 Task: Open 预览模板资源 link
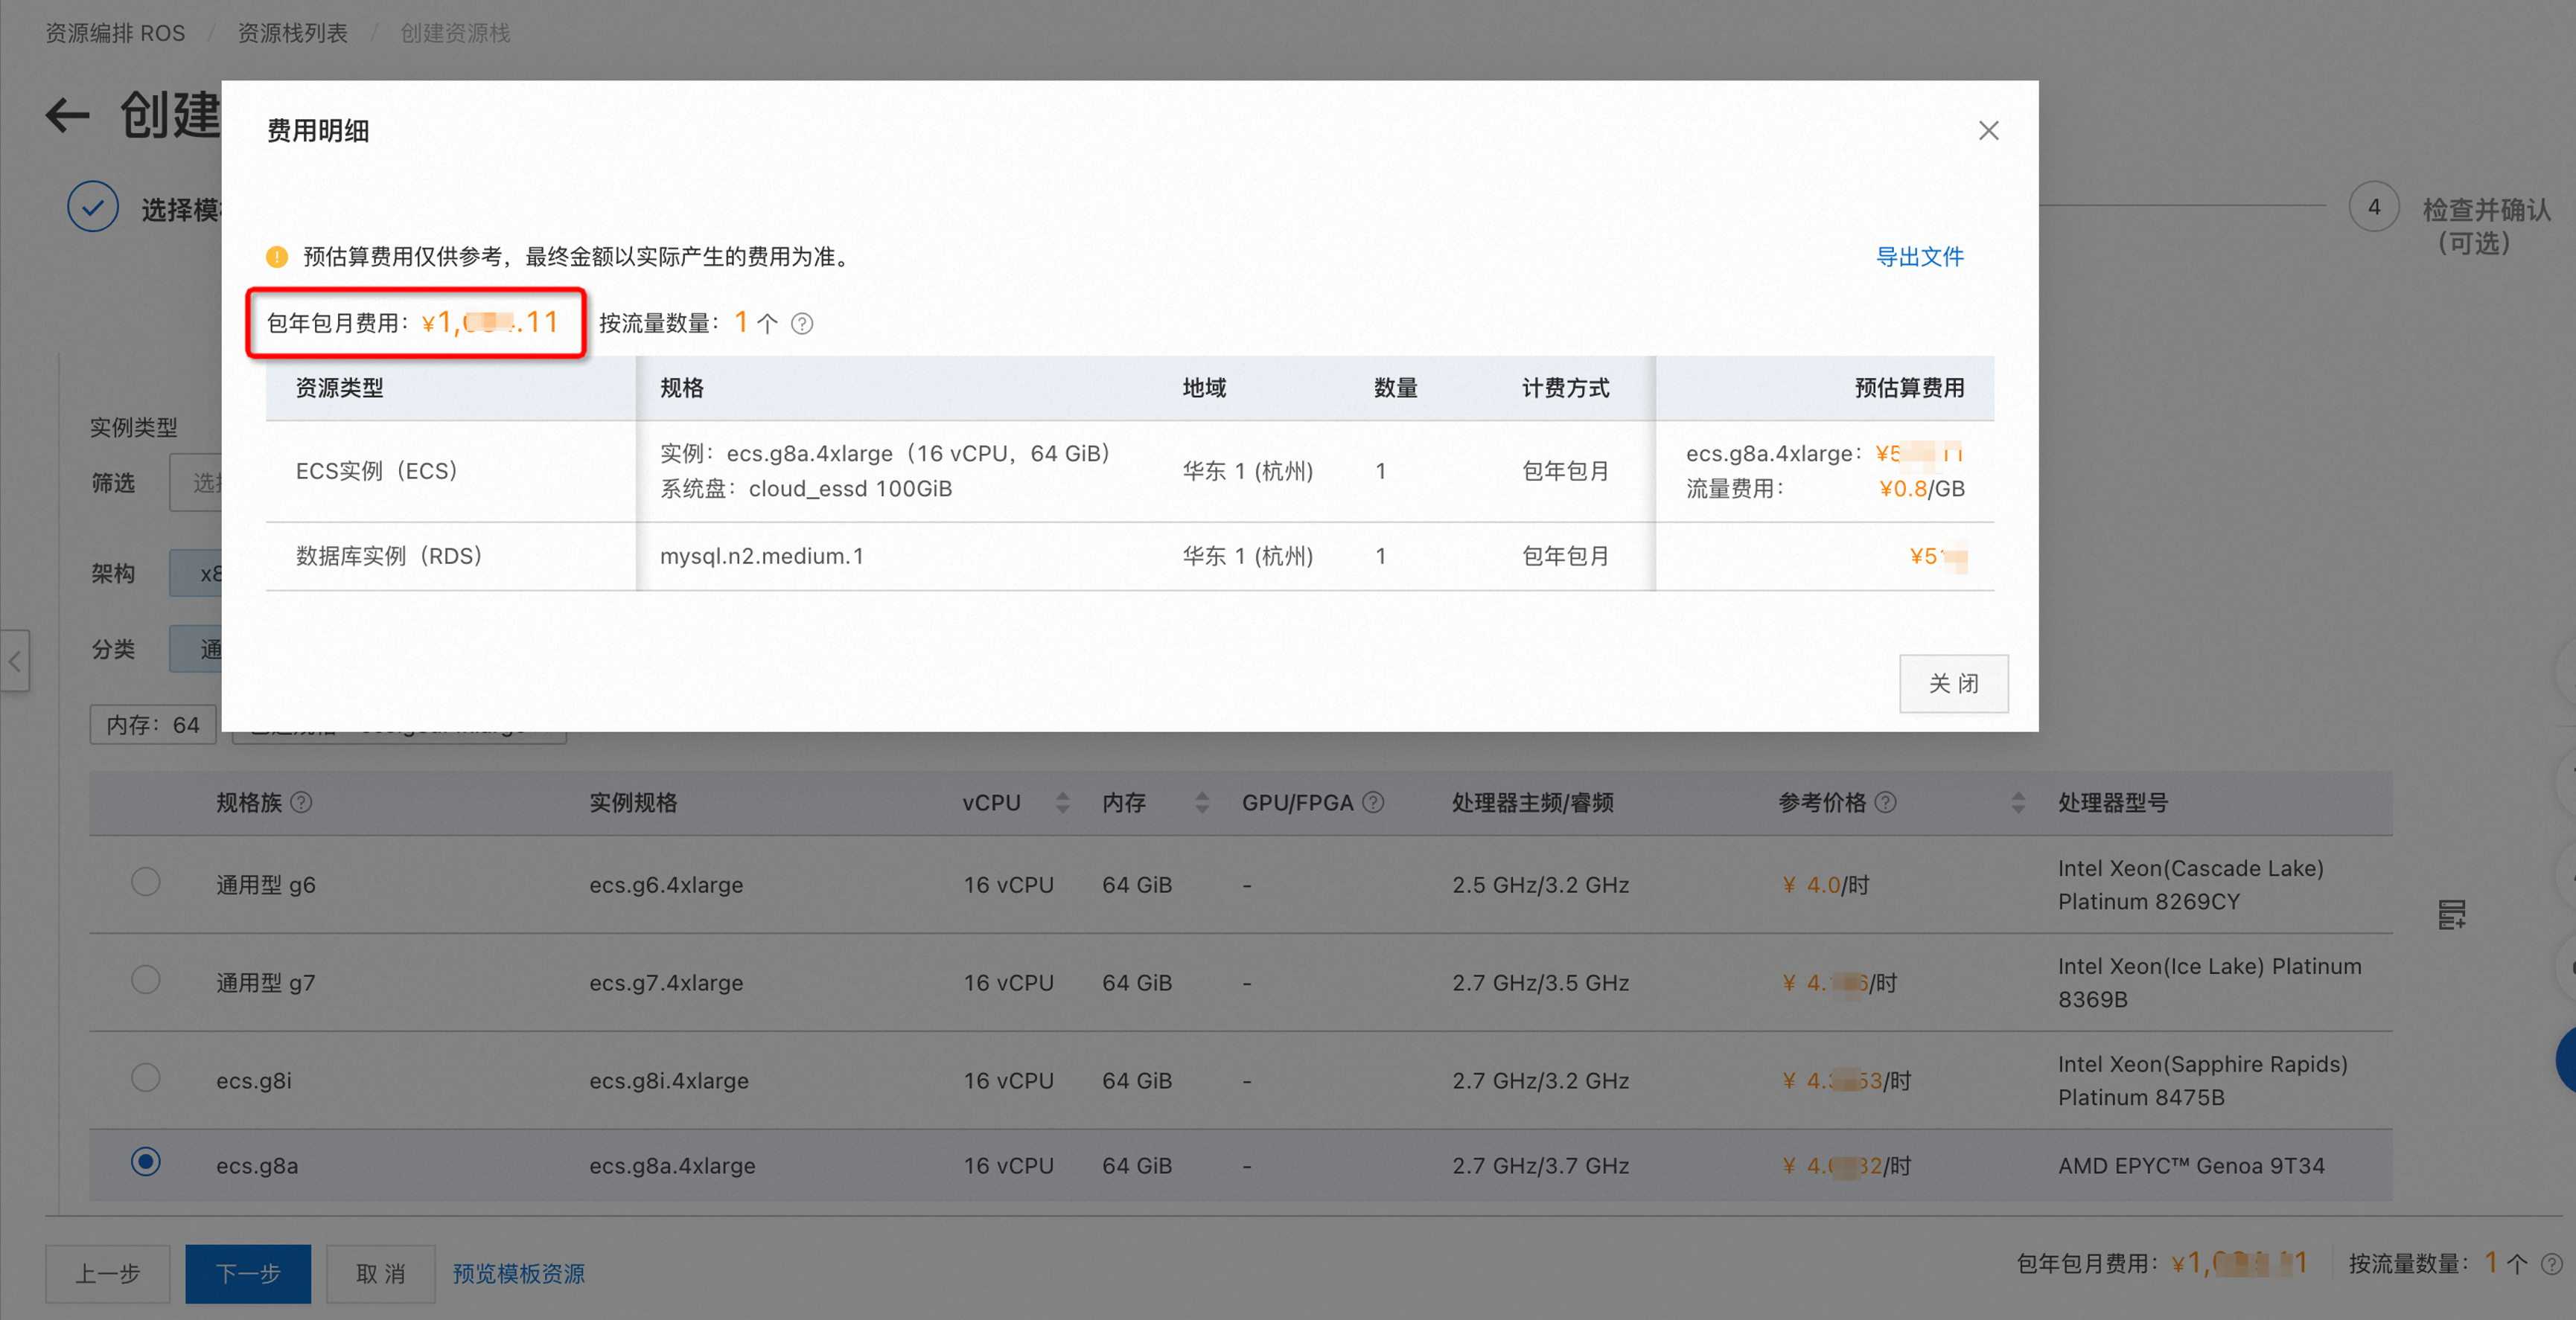(519, 1274)
